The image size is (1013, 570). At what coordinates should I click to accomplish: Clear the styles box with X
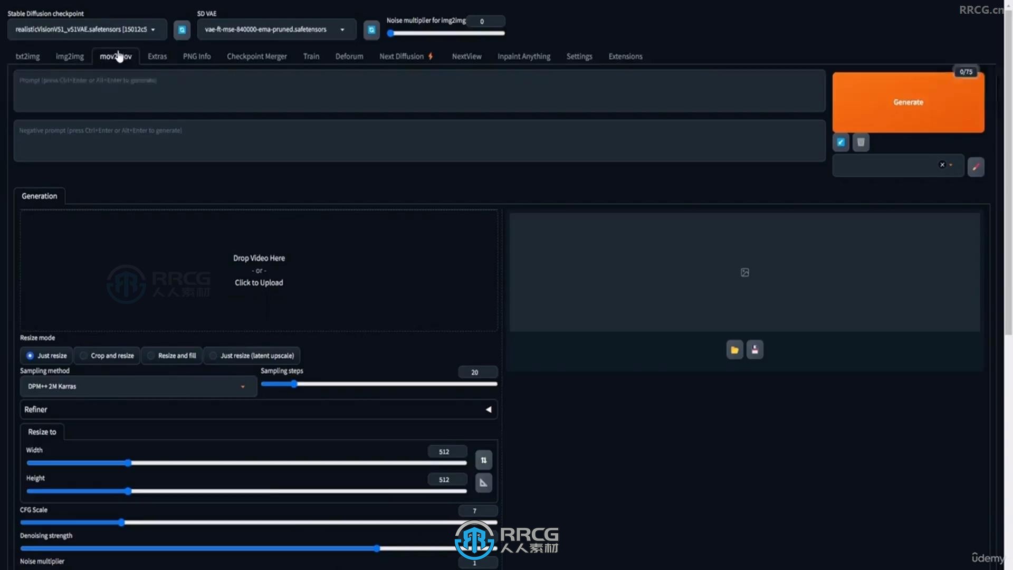tap(942, 165)
